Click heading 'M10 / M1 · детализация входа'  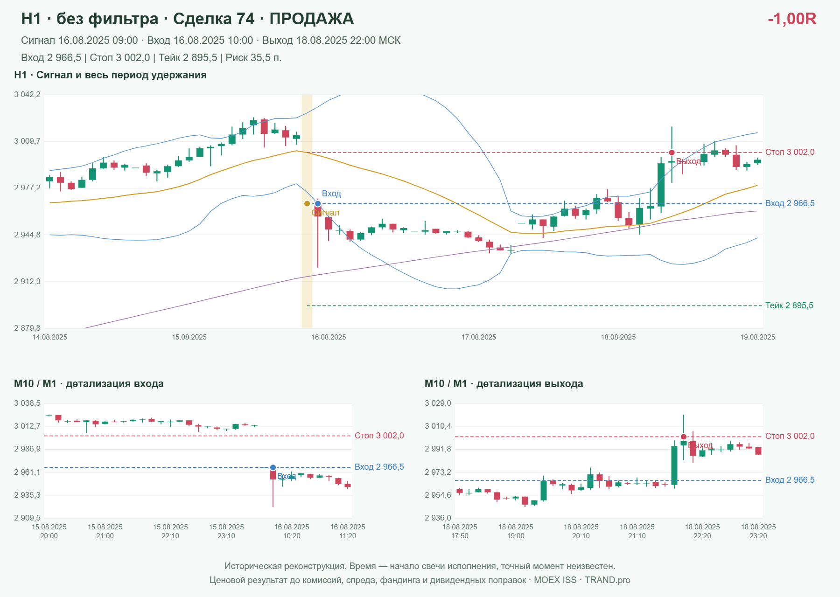(x=89, y=384)
